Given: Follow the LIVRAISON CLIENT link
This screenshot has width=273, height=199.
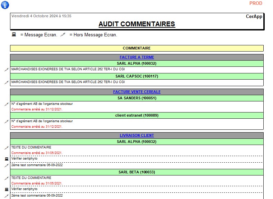Looking at the screenshot, I should (137, 135).
